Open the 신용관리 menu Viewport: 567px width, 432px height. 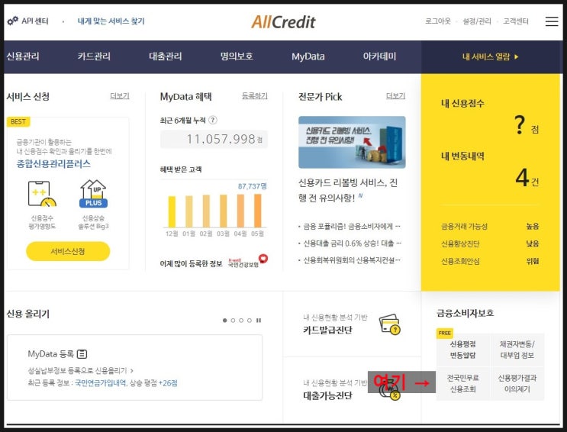[23, 56]
